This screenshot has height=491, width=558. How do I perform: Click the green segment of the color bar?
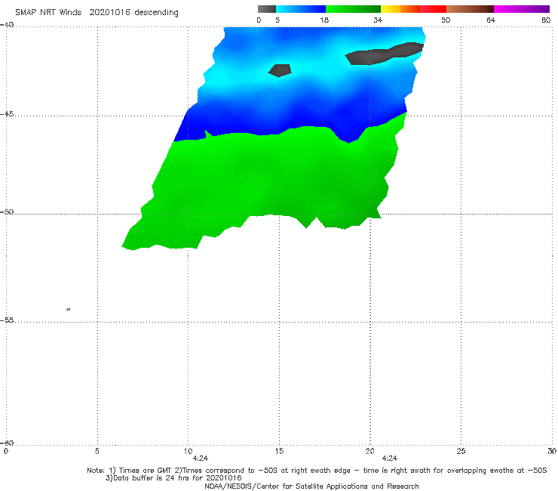point(353,9)
